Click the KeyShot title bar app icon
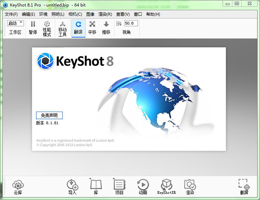This screenshot has height=200, width=260. (x=5, y=5)
